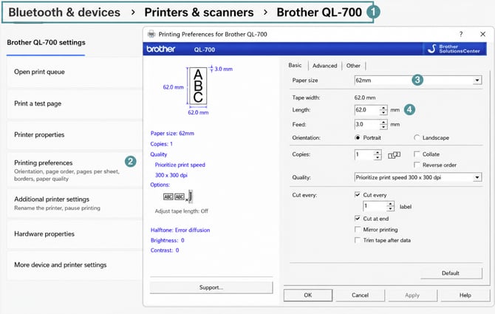Close the Printing Preferences dialog

coord(482,34)
